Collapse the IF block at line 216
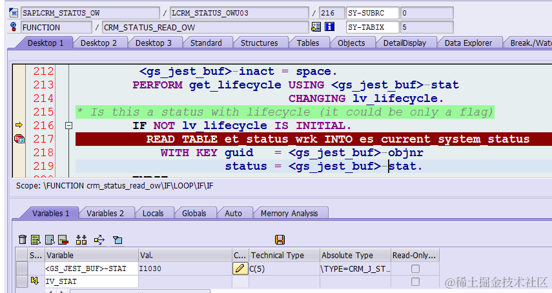552x293 pixels. click(68, 125)
